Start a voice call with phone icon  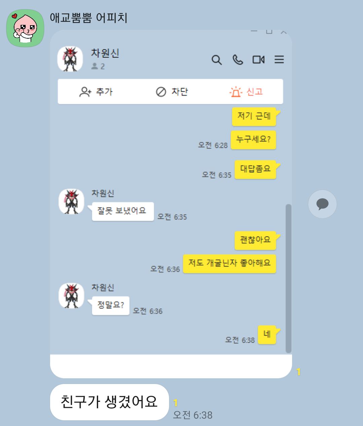point(238,60)
